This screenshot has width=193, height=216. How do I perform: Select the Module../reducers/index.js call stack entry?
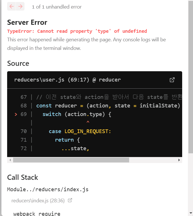pyautogui.click(x=48, y=189)
